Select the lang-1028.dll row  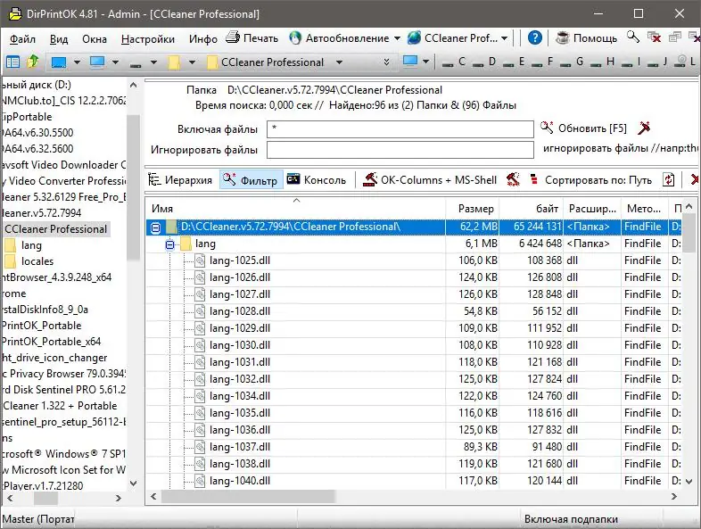[414, 311]
